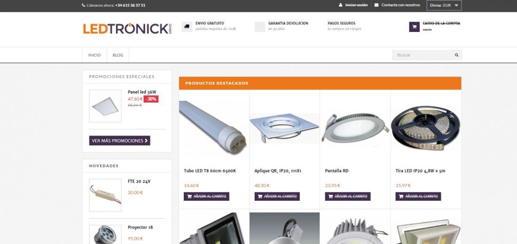
Task: Click the LEDTRONICK logo
Action: coord(127,29)
